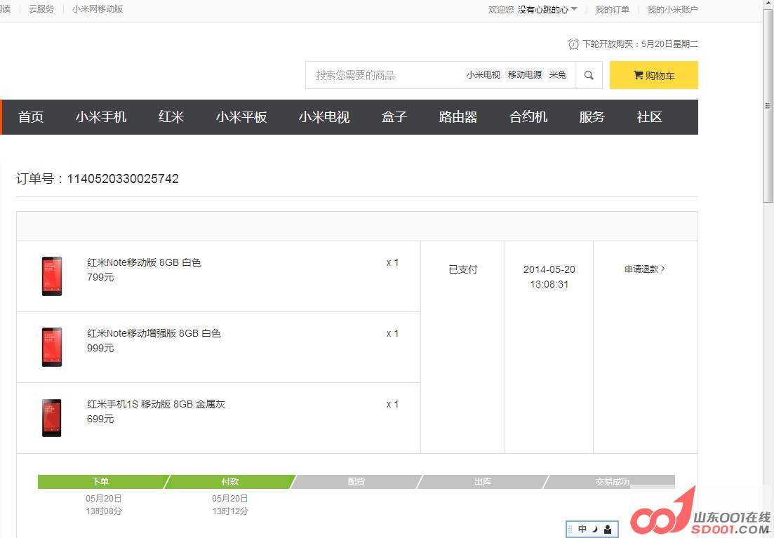Image resolution: width=774 pixels, height=538 pixels.
Task: Click the 出库 progress step
Action: (x=483, y=482)
